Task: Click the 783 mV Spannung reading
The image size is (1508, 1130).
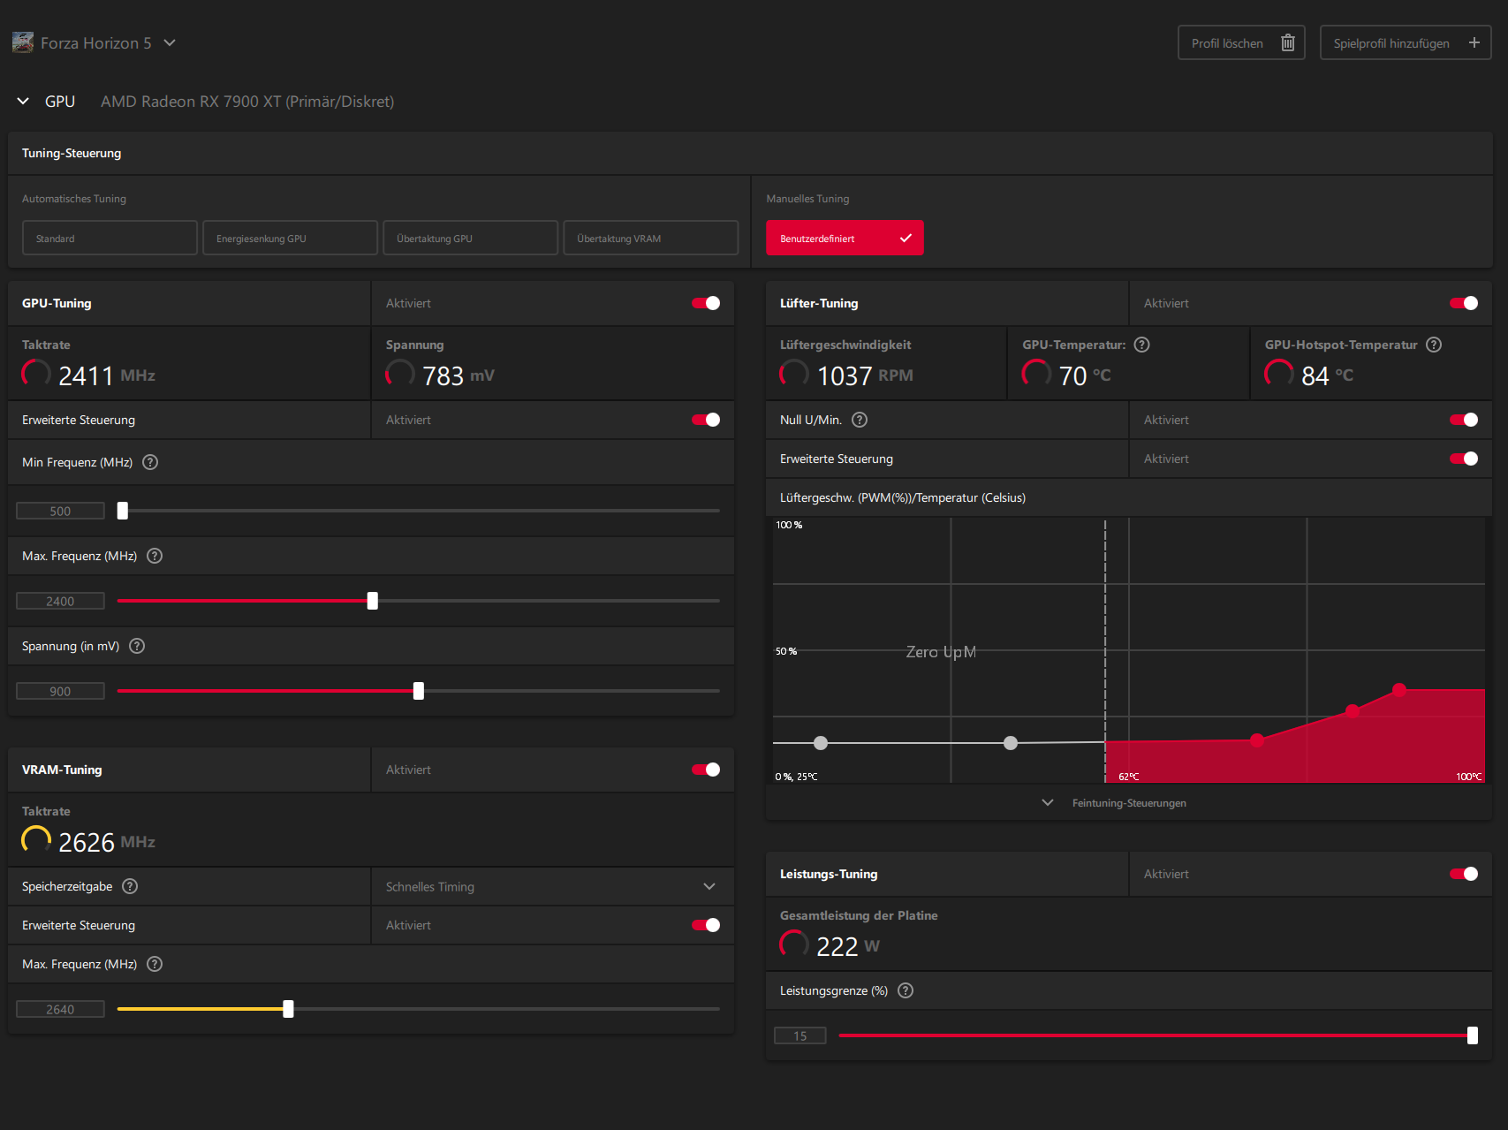Action: pyautogui.click(x=458, y=375)
